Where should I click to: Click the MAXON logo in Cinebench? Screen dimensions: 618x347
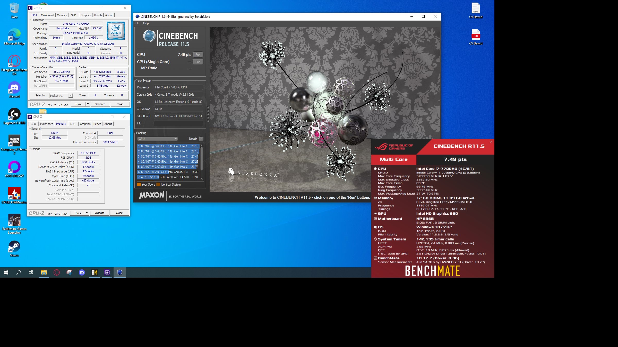point(152,195)
